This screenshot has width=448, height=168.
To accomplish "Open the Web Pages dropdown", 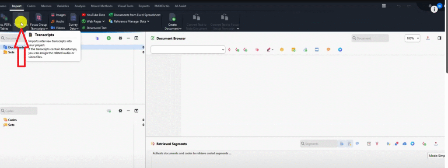I will [93, 21].
